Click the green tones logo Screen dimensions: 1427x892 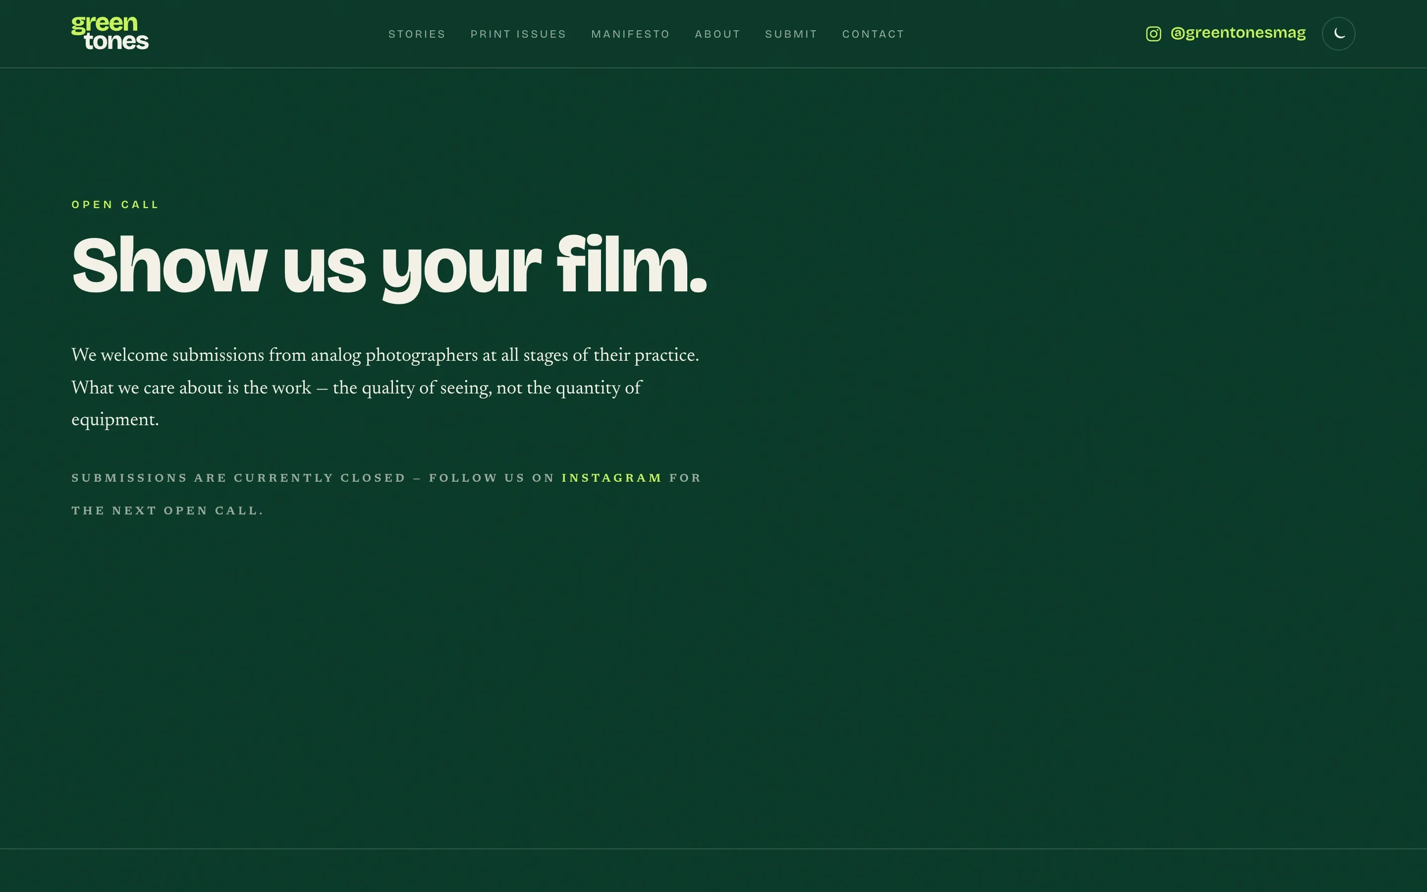pyautogui.click(x=110, y=33)
